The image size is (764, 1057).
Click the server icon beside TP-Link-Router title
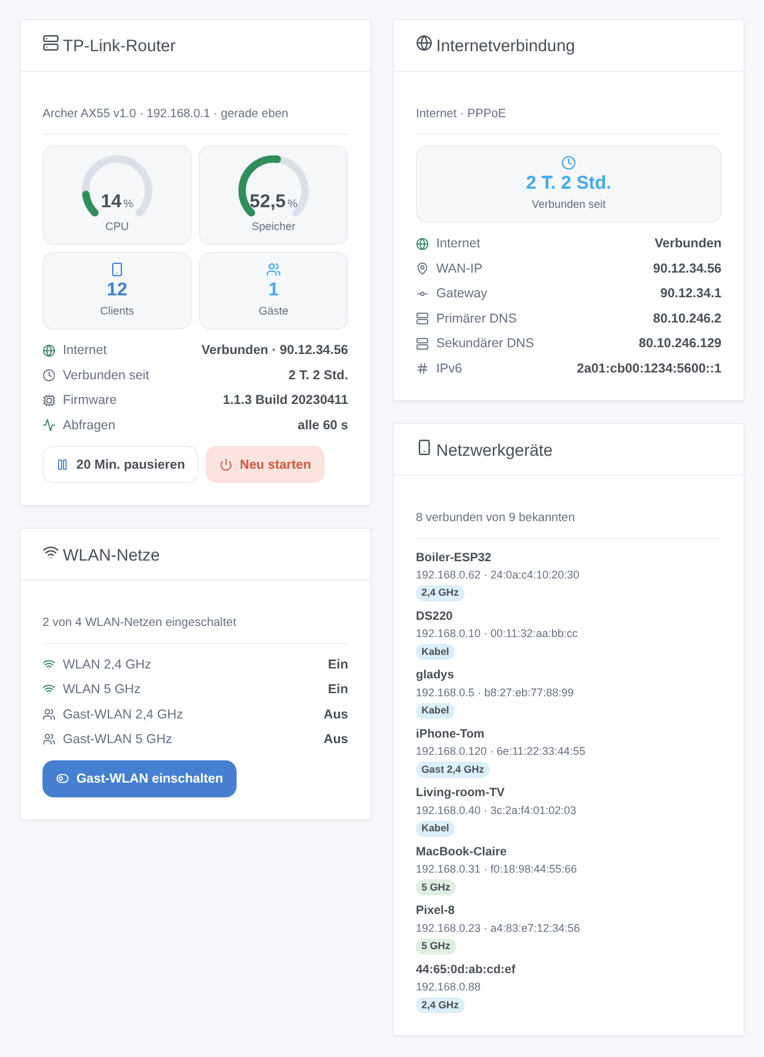[51, 43]
